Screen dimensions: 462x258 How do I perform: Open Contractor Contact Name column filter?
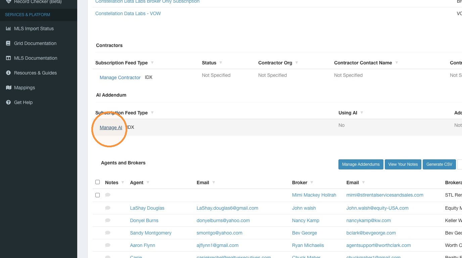coord(397,63)
